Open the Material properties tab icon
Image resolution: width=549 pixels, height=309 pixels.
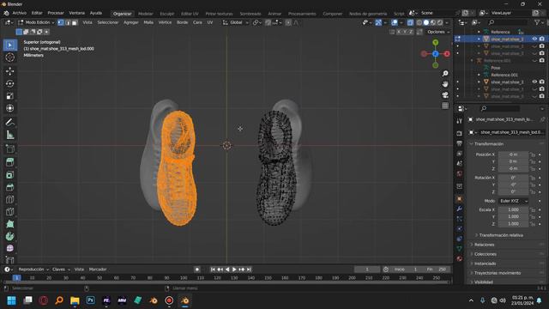[x=460, y=258]
